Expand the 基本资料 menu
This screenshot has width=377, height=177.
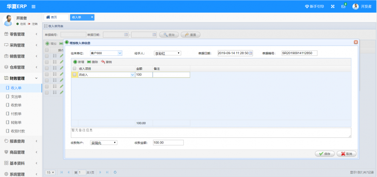click(x=21, y=163)
